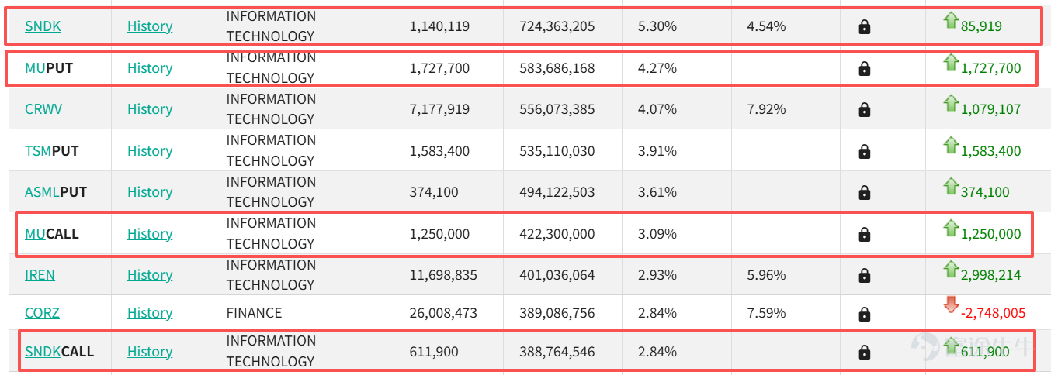Open the TSM ticker link in PUT row
This screenshot has width=1051, height=375.
point(38,151)
